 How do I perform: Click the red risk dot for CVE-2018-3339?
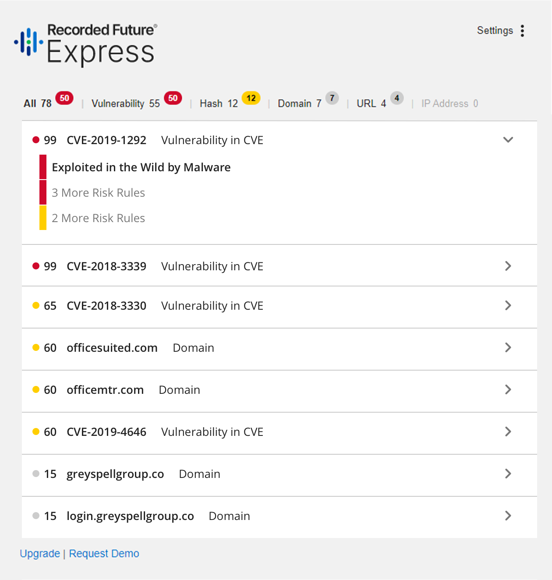click(36, 266)
